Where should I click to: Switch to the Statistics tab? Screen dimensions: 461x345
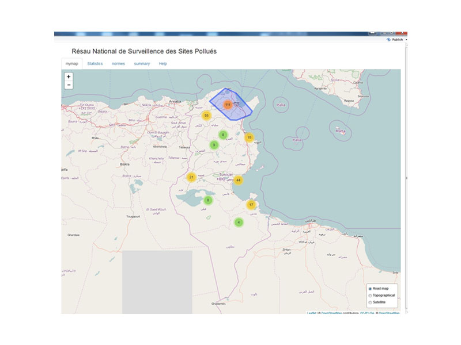pos(95,63)
